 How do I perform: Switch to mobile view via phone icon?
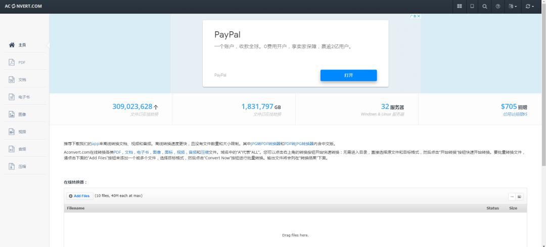pyautogui.click(x=472, y=6)
